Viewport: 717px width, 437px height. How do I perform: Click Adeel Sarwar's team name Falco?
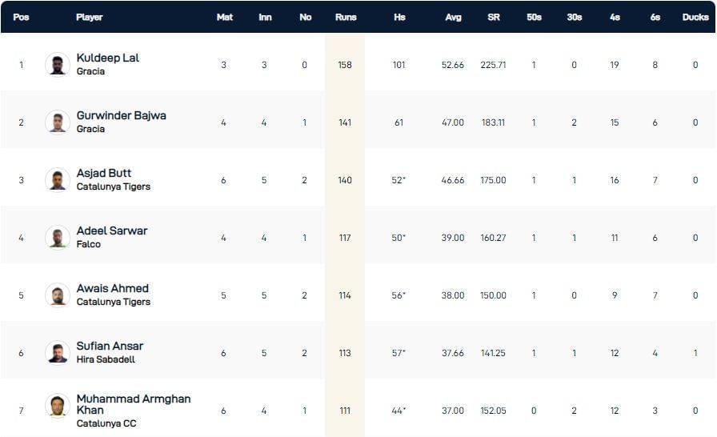[88, 244]
